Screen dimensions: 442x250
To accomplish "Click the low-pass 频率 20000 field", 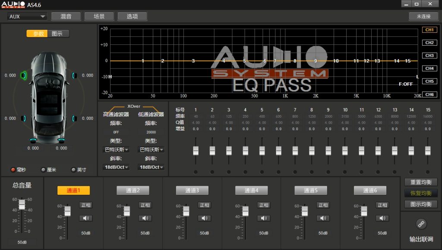I will click(x=151, y=132).
